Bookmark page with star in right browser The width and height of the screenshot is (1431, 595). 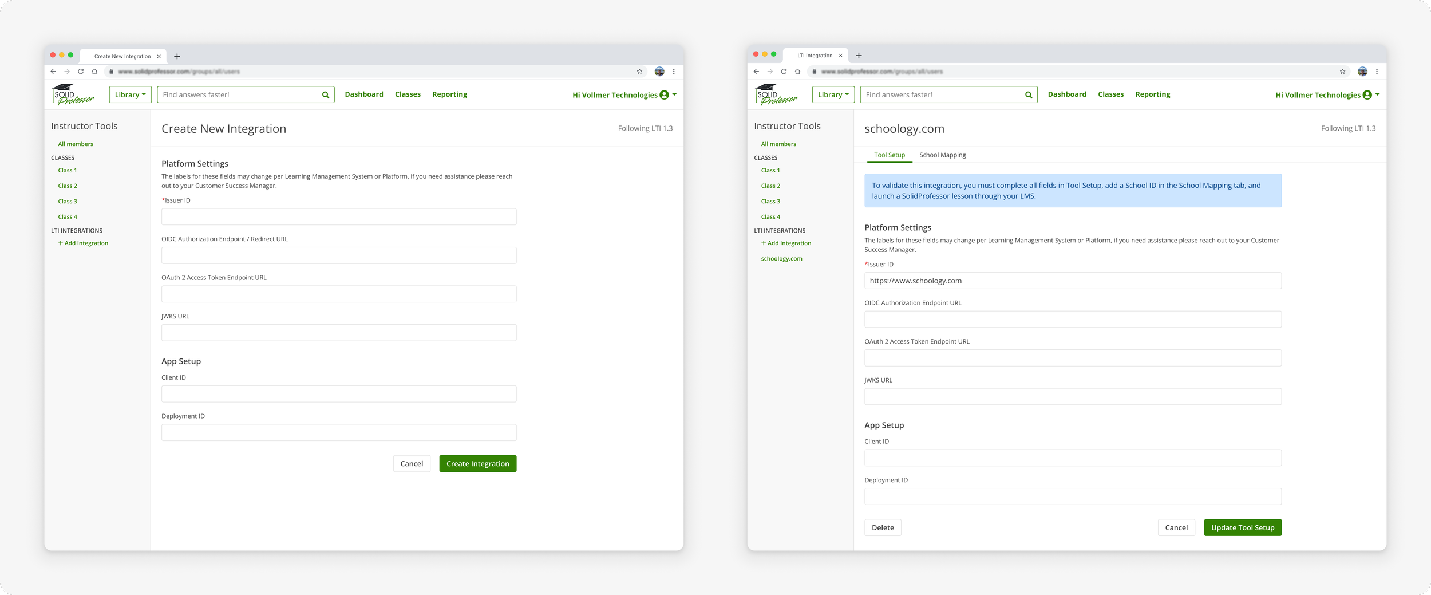pos(1342,72)
